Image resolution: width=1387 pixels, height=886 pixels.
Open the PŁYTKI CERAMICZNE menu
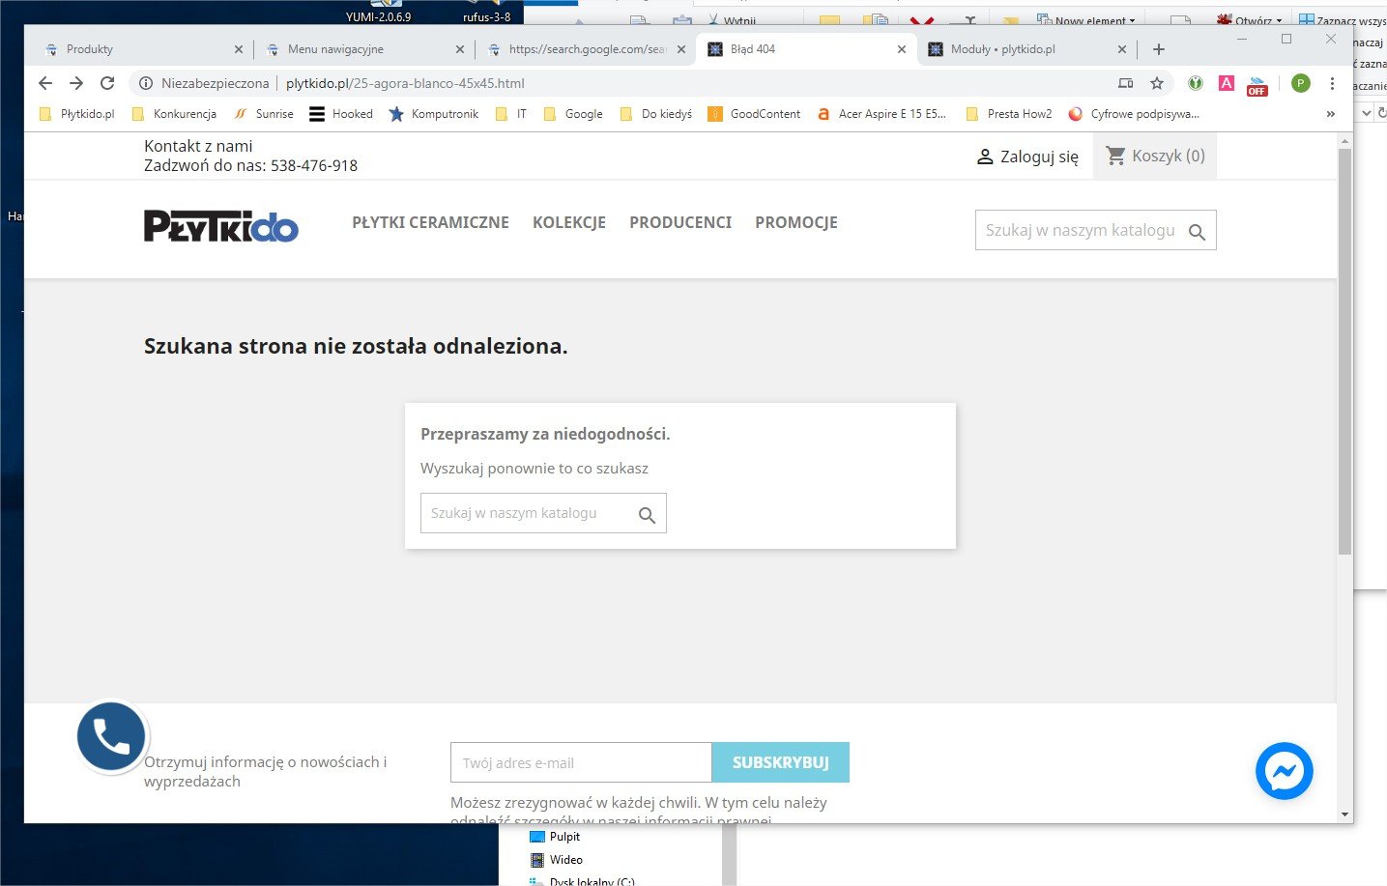tap(430, 222)
